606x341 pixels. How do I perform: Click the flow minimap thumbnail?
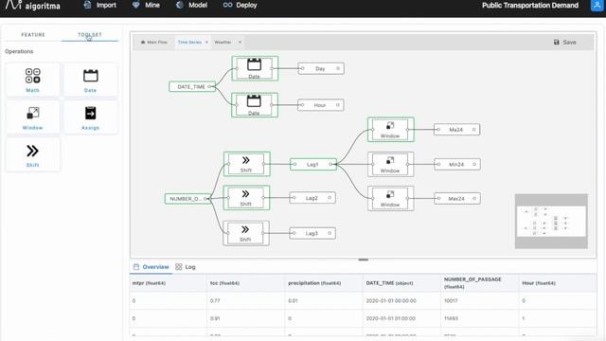click(551, 221)
